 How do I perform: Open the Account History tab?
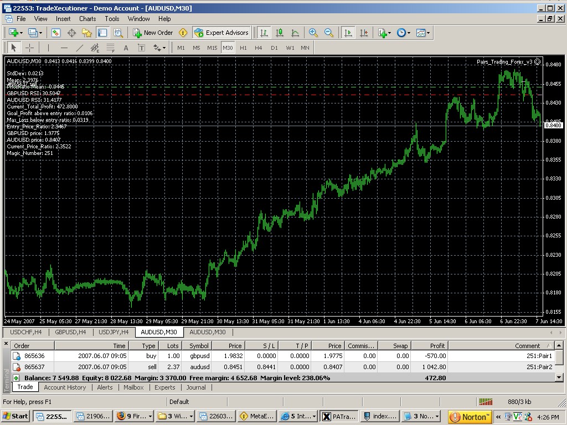(x=65, y=387)
